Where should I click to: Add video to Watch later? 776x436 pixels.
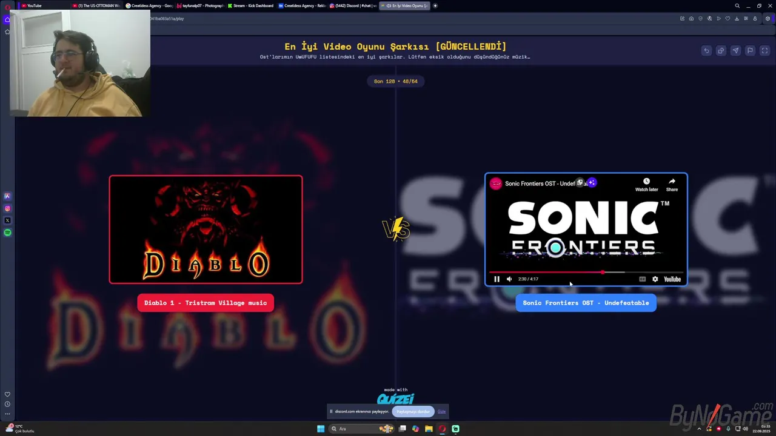pyautogui.click(x=646, y=185)
